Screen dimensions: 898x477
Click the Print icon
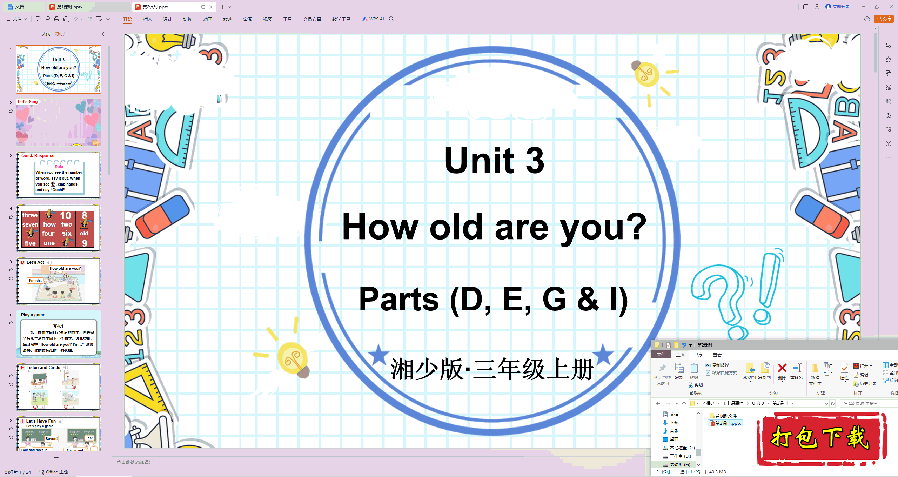click(56, 19)
